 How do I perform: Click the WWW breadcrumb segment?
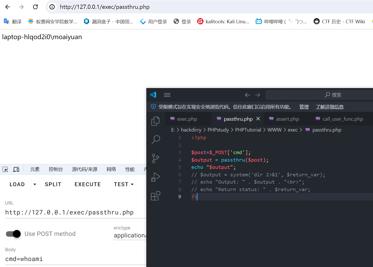click(x=275, y=130)
